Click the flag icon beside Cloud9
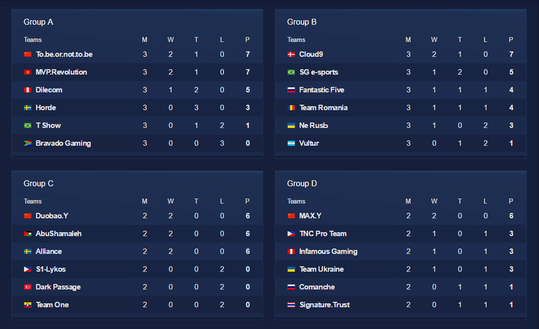Image resolution: width=539 pixels, height=329 pixels. coord(291,55)
